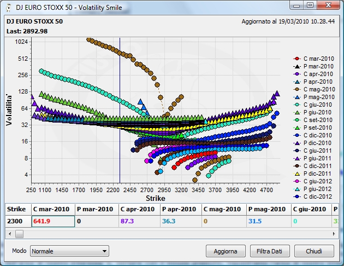Select the C apr-2010 cell value 87.3
The image size is (344, 266).
(139, 221)
